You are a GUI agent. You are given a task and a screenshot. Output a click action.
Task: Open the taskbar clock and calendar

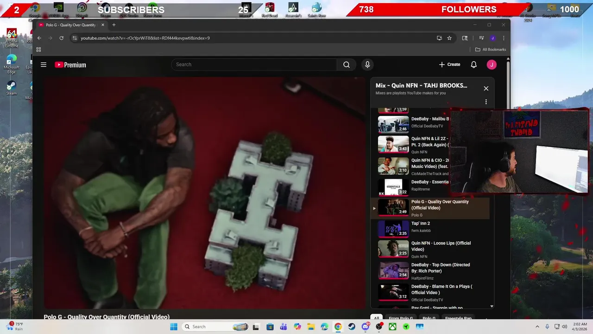(580, 327)
